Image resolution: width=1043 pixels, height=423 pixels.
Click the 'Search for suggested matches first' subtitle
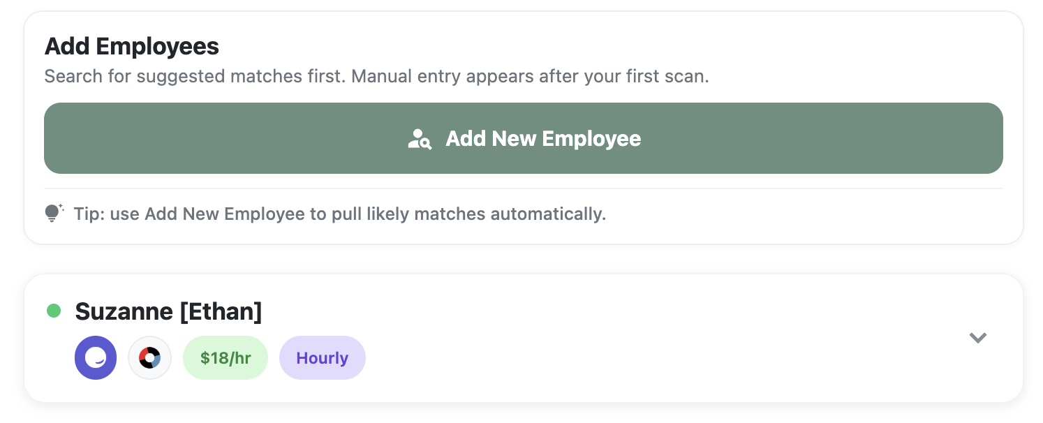point(194,76)
